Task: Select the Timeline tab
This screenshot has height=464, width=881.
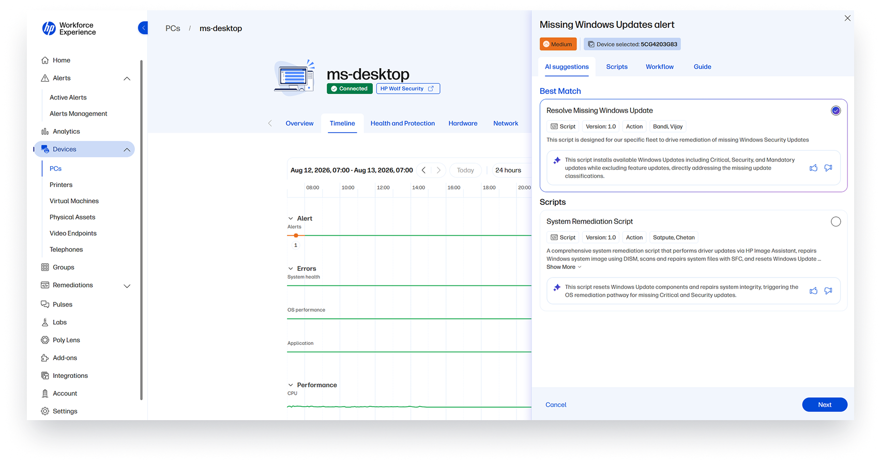Action: pyautogui.click(x=342, y=123)
